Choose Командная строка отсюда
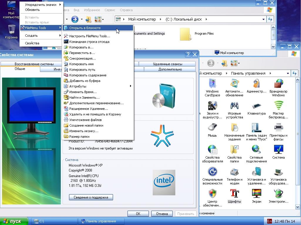This screenshot has width=301, height=225. pyautogui.click(x=98, y=42)
